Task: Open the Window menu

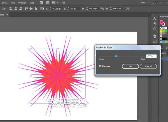Action: (22, 3)
